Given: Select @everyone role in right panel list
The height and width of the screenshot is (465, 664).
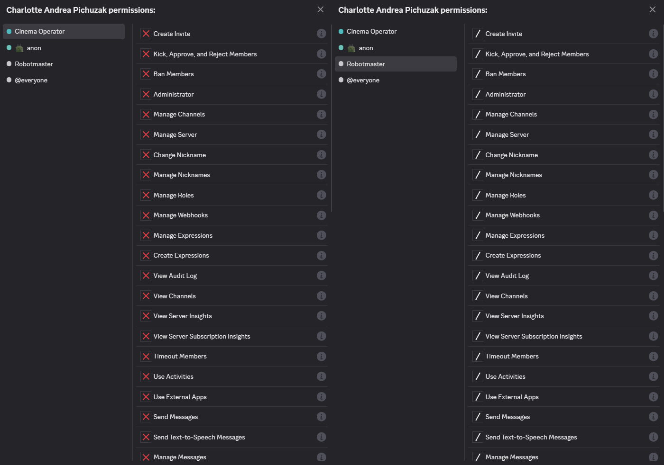Looking at the screenshot, I should coord(396,80).
